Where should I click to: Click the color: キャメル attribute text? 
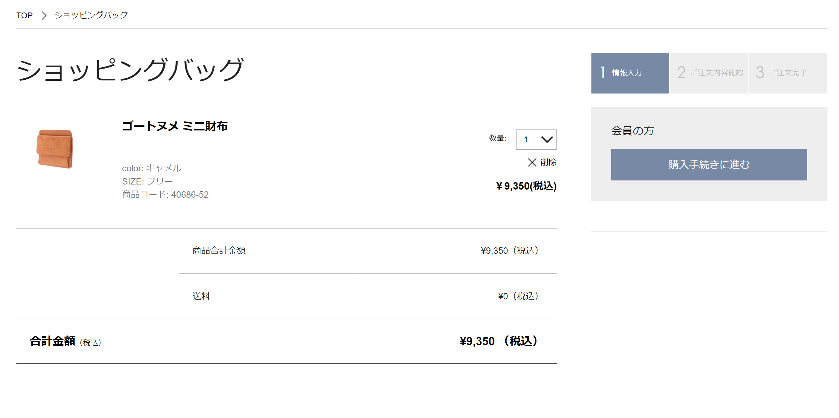(152, 168)
